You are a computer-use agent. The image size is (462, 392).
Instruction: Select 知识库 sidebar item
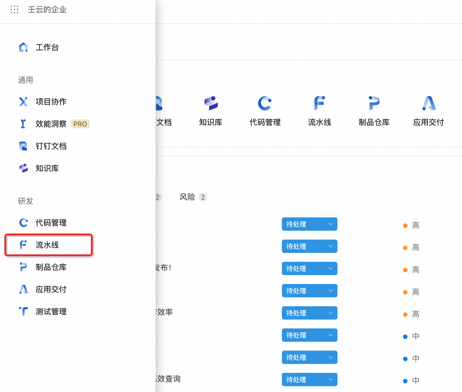pyautogui.click(x=47, y=168)
